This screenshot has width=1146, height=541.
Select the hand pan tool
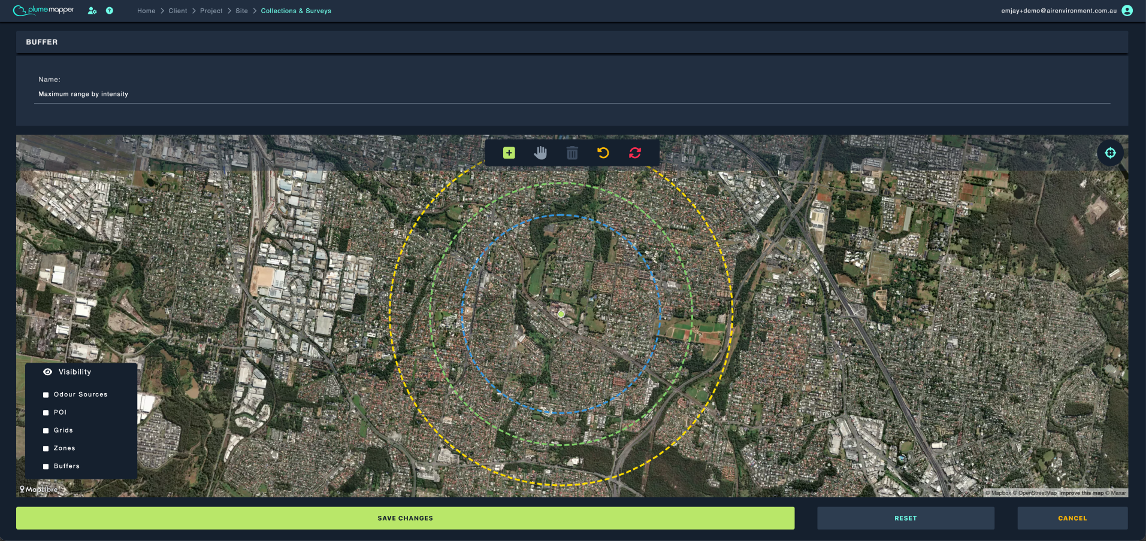(540, 153)
